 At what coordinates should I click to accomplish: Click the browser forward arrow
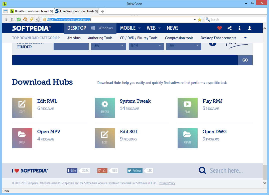12,19
